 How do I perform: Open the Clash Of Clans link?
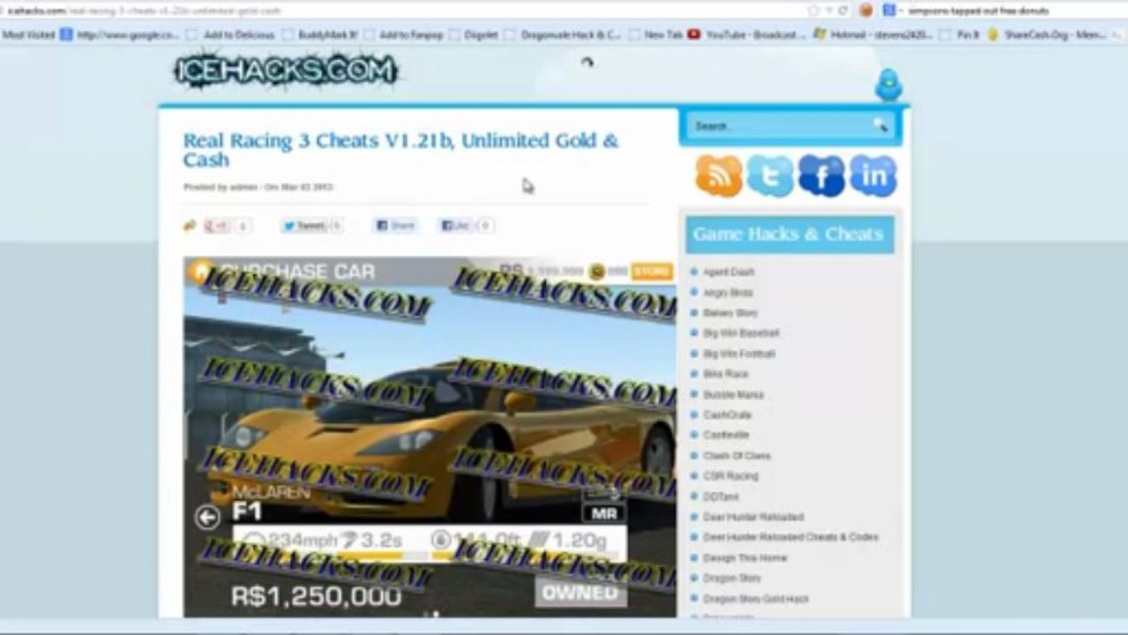[736, 456]
